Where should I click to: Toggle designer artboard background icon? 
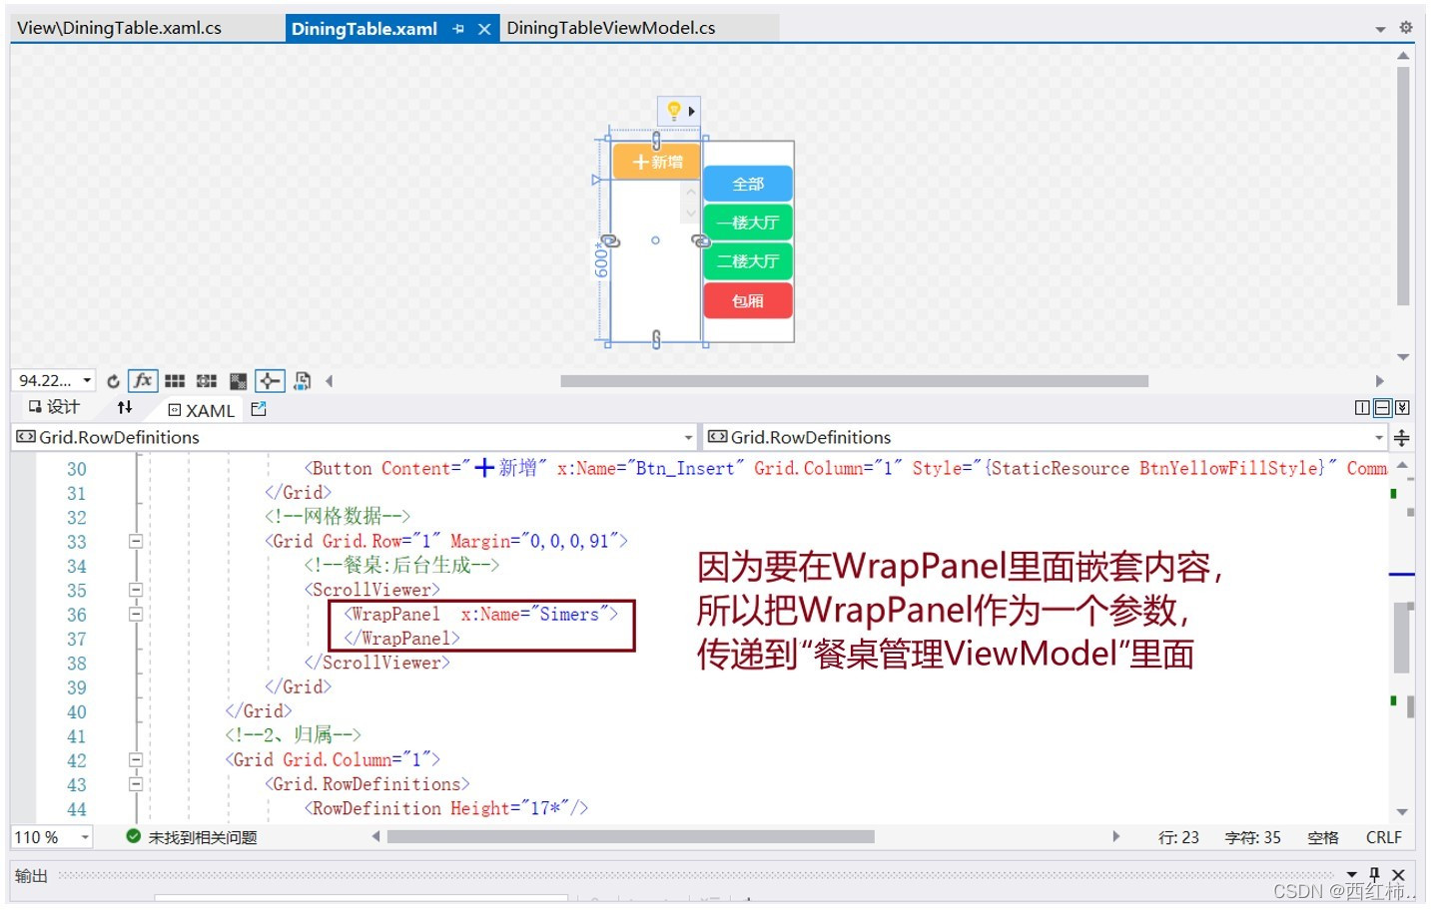238,381
